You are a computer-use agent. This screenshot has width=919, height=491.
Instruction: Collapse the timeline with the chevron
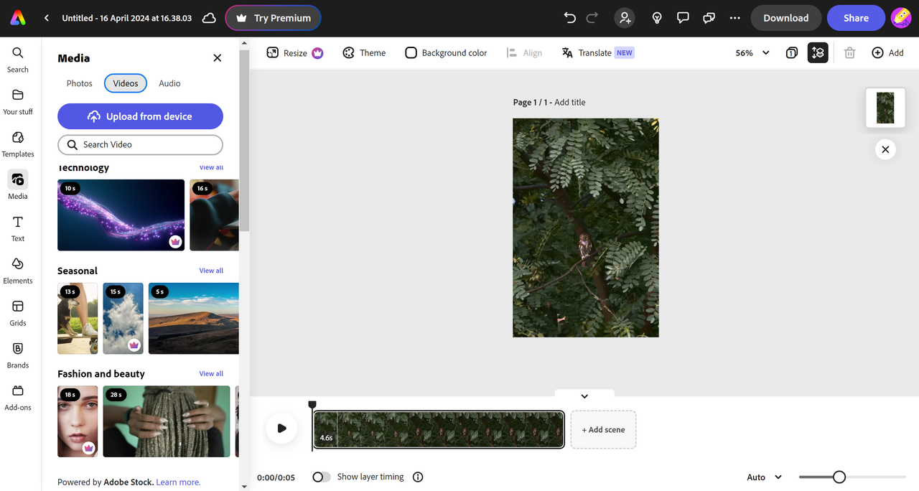point(584,396)
